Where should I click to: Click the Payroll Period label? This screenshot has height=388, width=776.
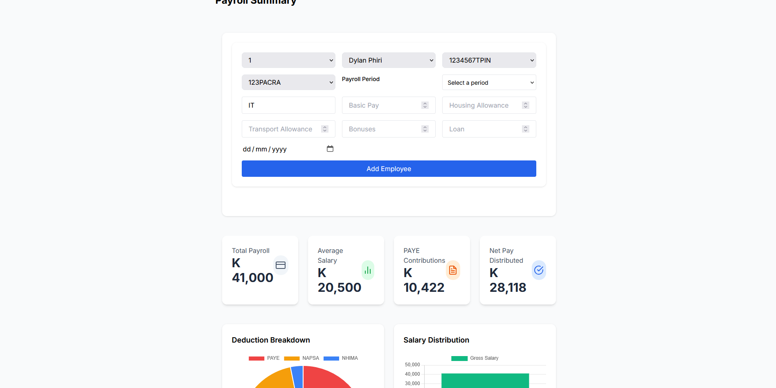tap(361, 79)
